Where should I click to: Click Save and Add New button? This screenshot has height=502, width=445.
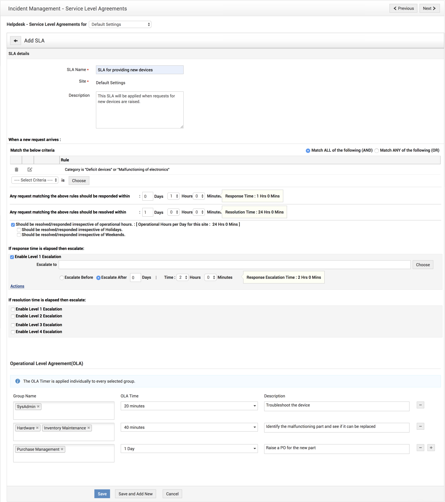(135, 494)
